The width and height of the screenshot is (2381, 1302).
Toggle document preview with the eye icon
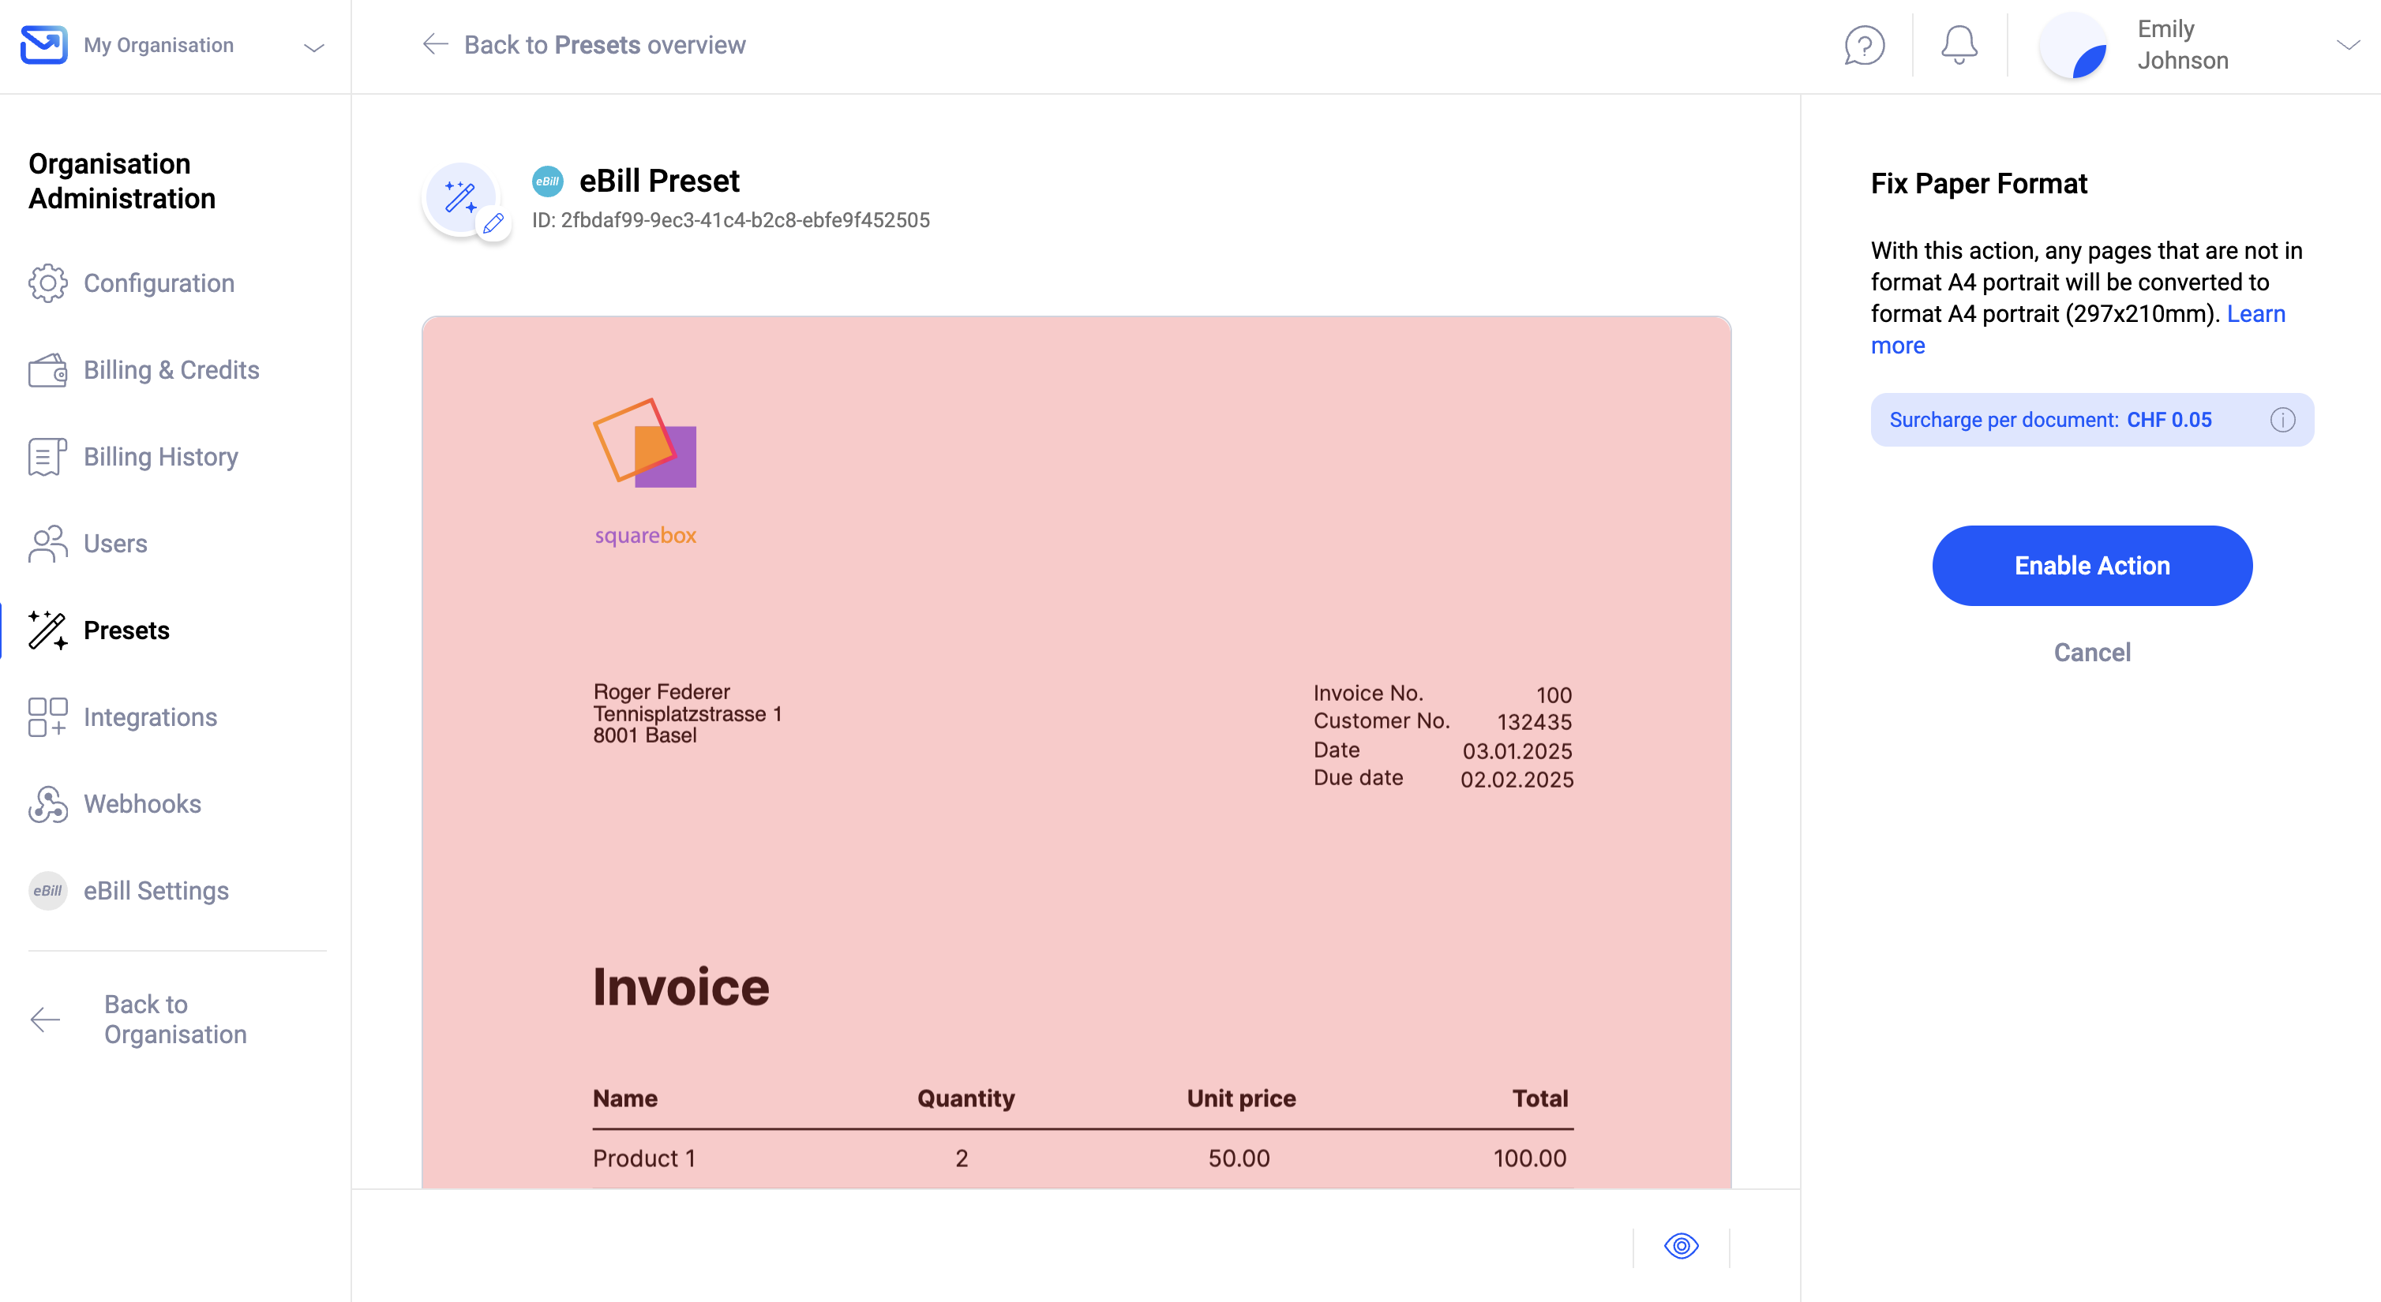(x=1682, y=1246)
